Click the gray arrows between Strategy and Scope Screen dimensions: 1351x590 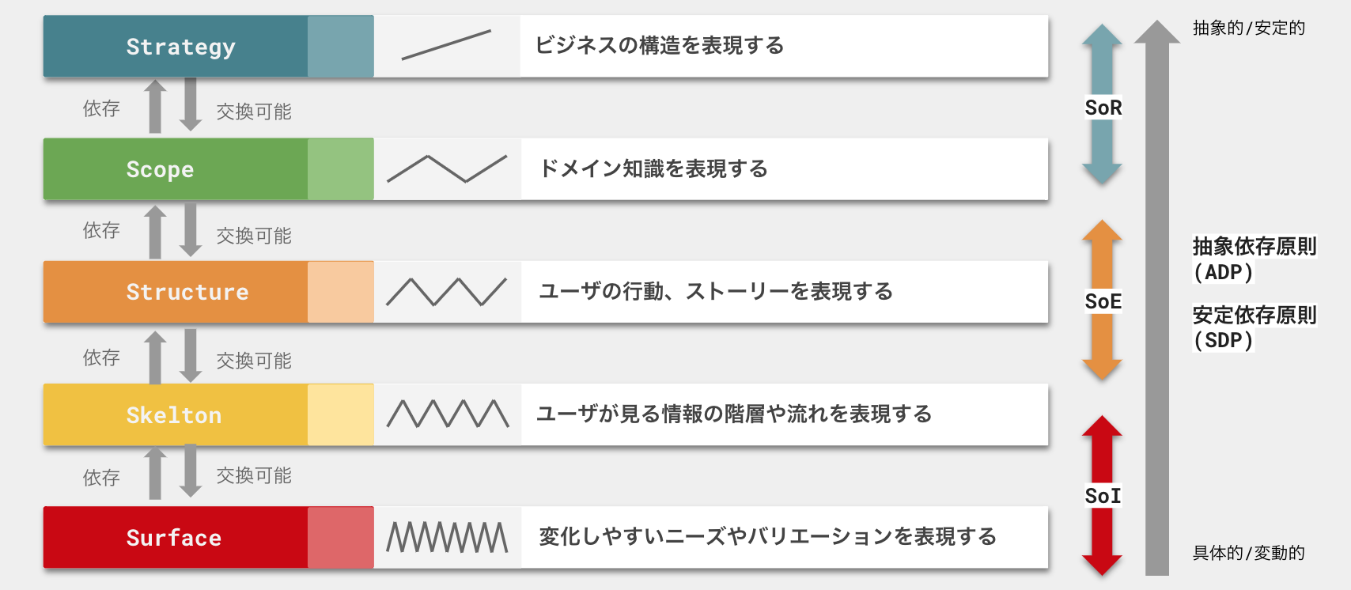pyautogui.click(x=173, y=106)
